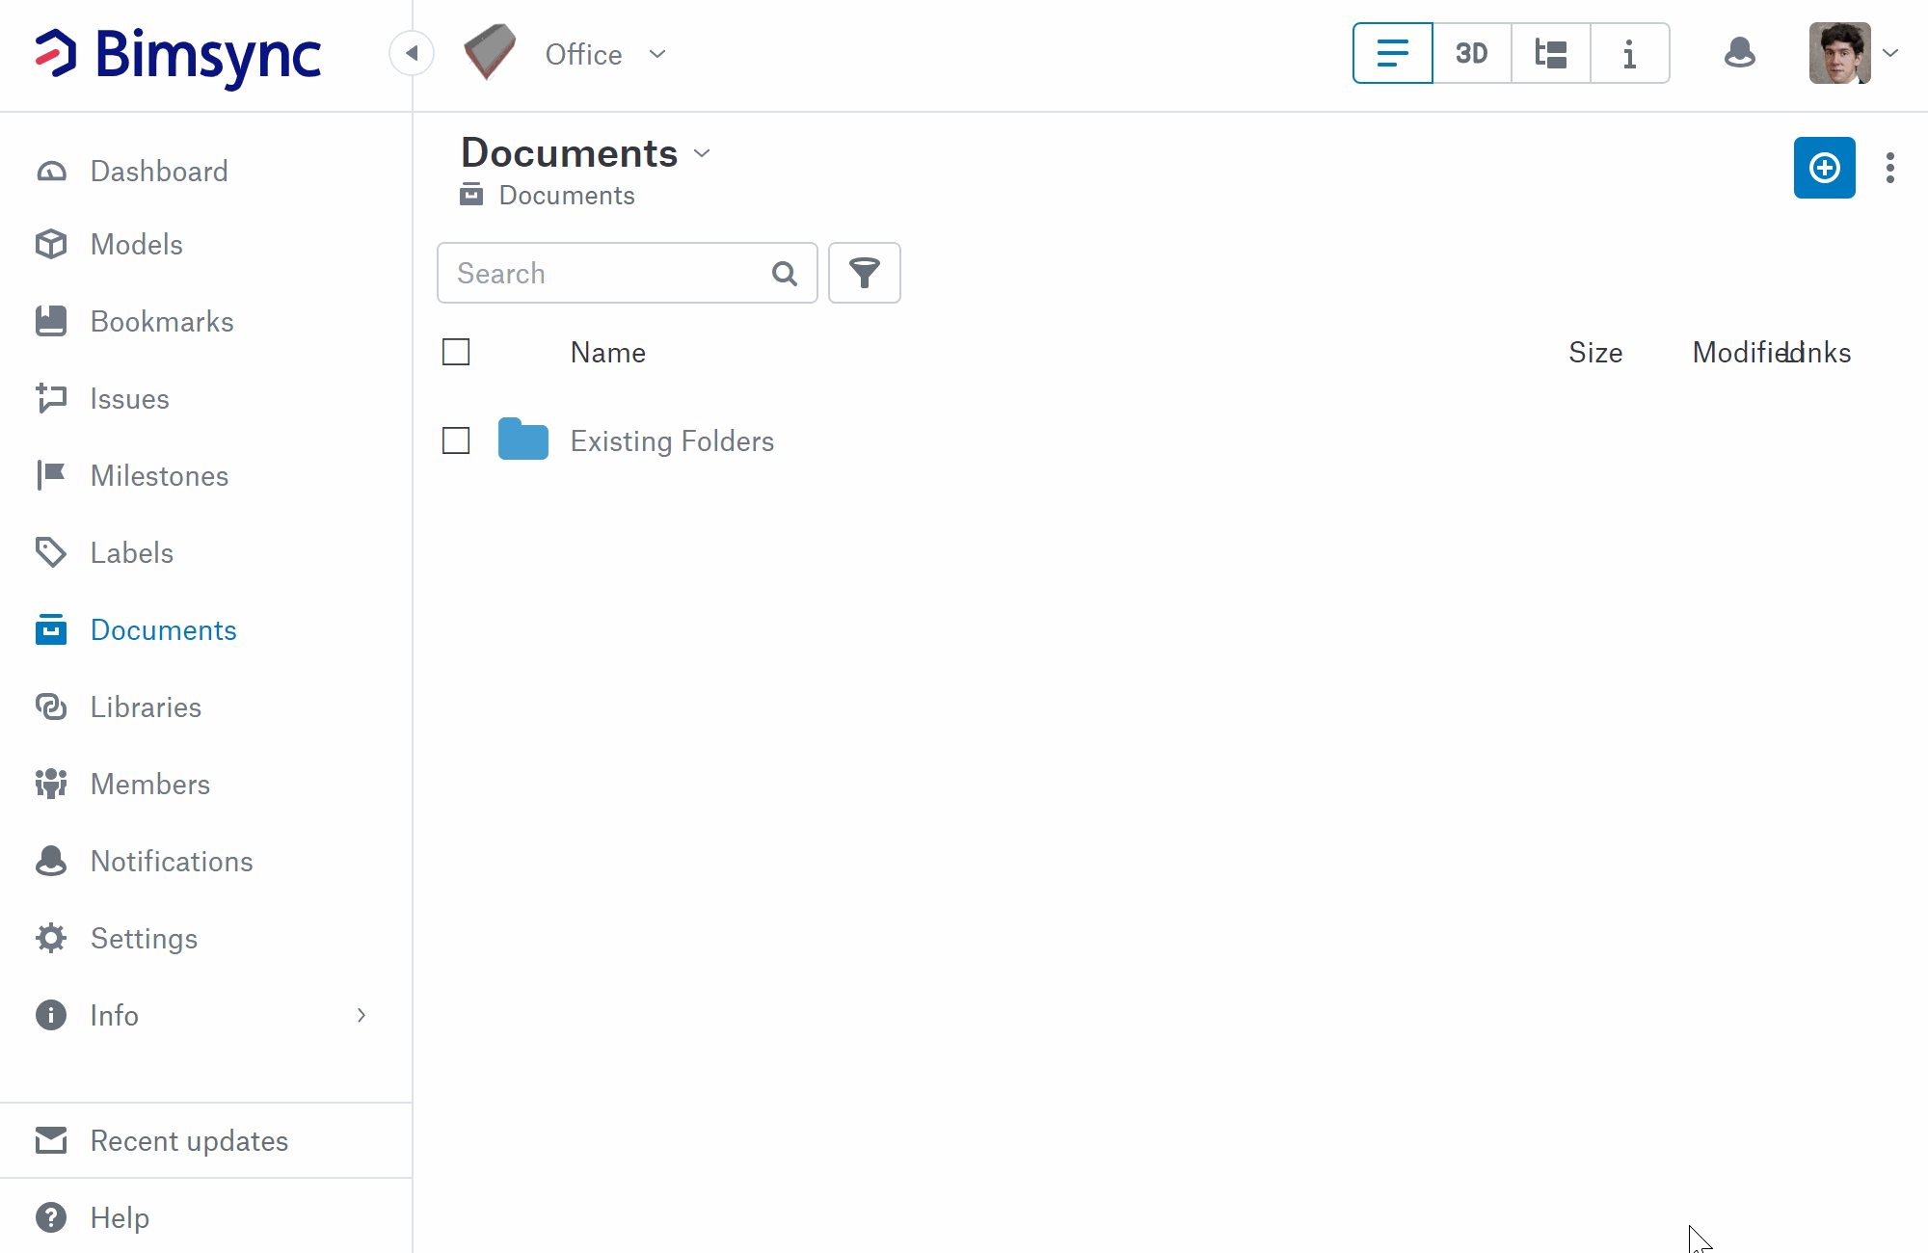Screen dimensions: 1928x1253
Task: Toggle the select-all checkbox in header
Action: tap(456, 352)
